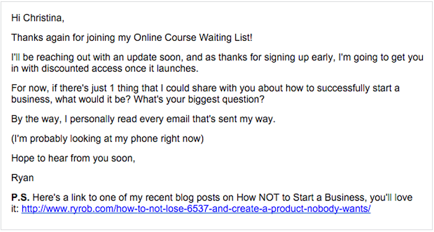Click 'successfully start a' phrase
This screenshot has height=232, width=434.
click(358, 88)
